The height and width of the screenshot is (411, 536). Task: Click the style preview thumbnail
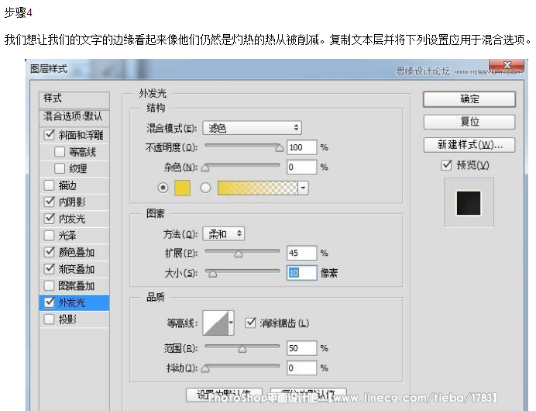tap(469, 203)
